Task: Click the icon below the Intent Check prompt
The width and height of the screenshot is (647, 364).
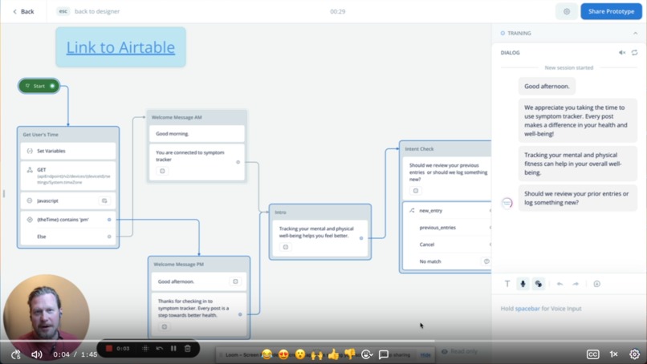Action: pyautogui.click(x=416, y=191)
